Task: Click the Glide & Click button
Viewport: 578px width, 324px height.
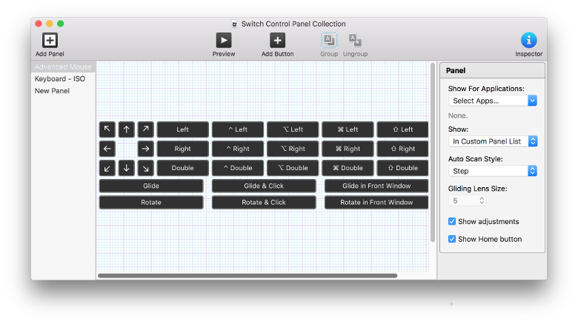Action: (264, 186)
